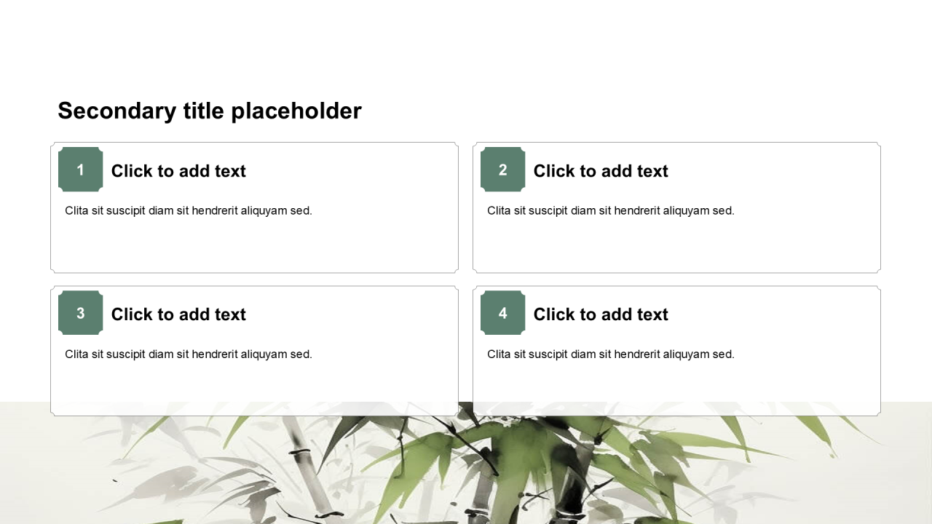This screenshot has width=932, height=524.
Task: Select the 'Clita sit suscipit' paragraph in card 2
Action: [x=611, y=211]
